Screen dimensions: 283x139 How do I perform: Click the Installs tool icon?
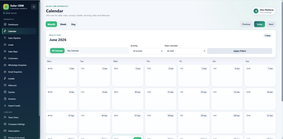(5, 78)
